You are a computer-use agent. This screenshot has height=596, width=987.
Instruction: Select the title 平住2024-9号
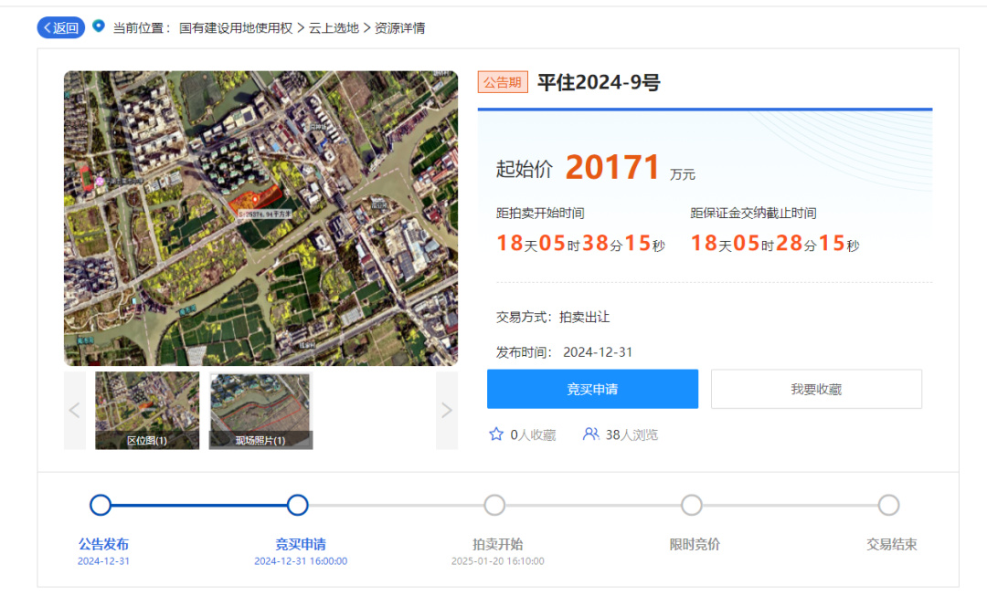tap(599, 82)
